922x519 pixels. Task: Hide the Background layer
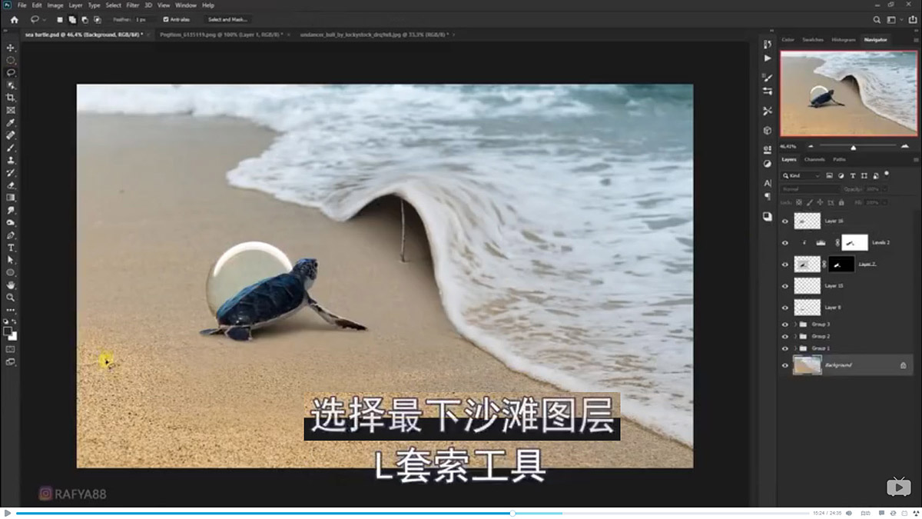click(785, 364)
